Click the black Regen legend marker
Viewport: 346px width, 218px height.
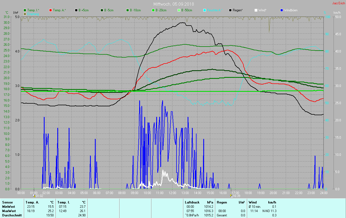click(230, 10)
